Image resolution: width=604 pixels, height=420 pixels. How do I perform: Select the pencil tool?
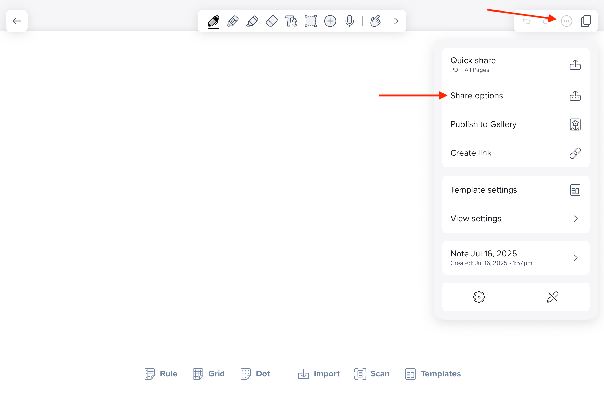pos(233,21)
